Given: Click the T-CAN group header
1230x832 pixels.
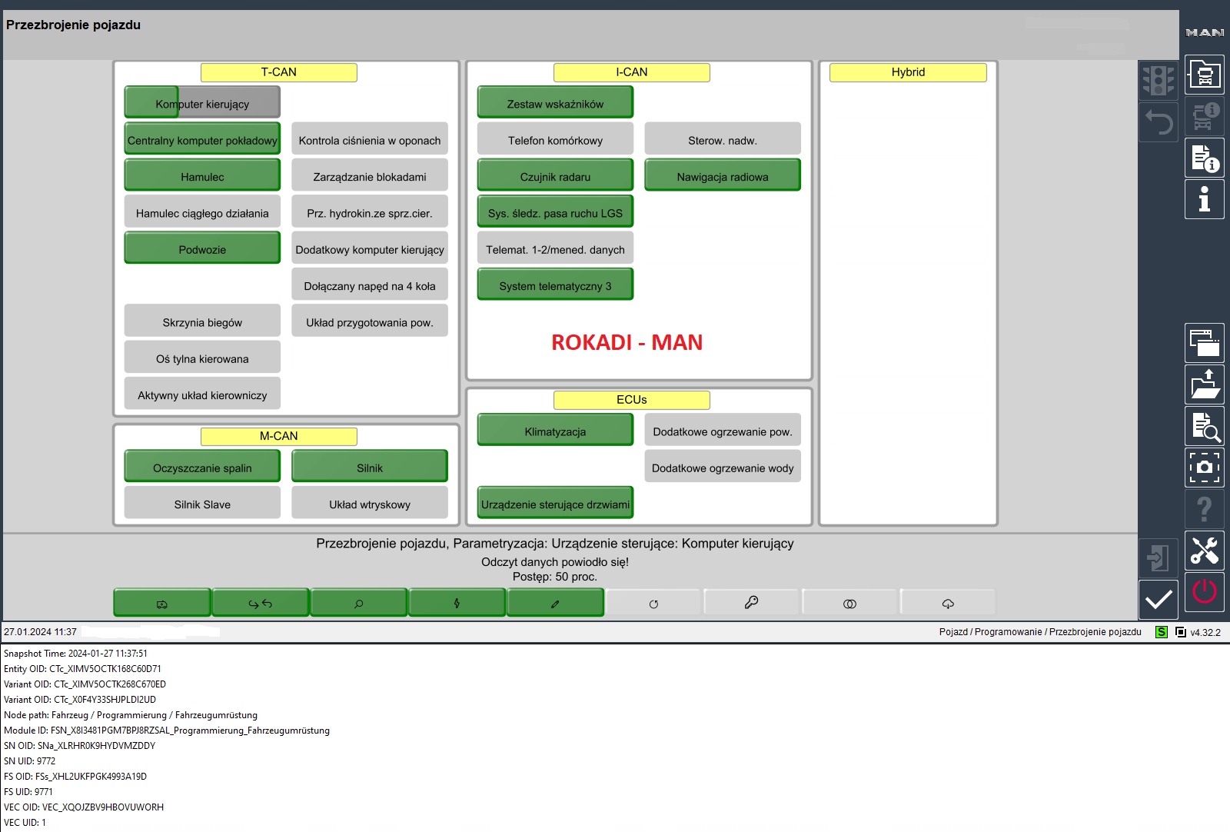Looking at the screenshot, I should tap(278, 72).
